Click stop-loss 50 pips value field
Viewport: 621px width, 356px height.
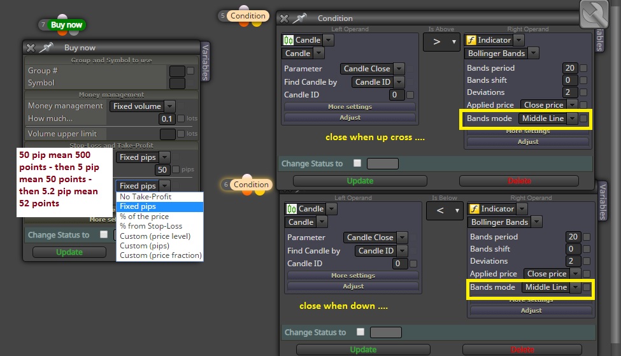(x=162, y=170)
